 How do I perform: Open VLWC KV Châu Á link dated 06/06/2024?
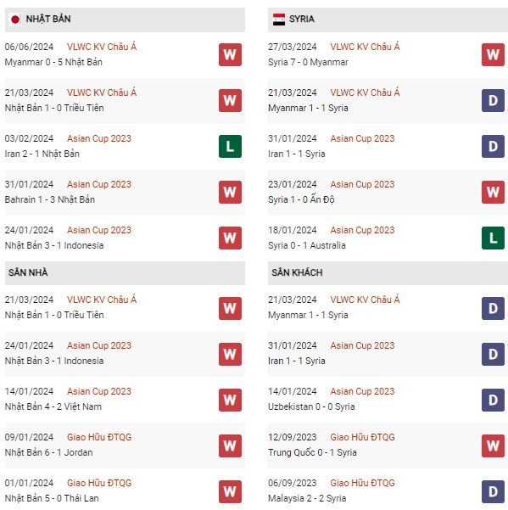click(x=102, y=47)
